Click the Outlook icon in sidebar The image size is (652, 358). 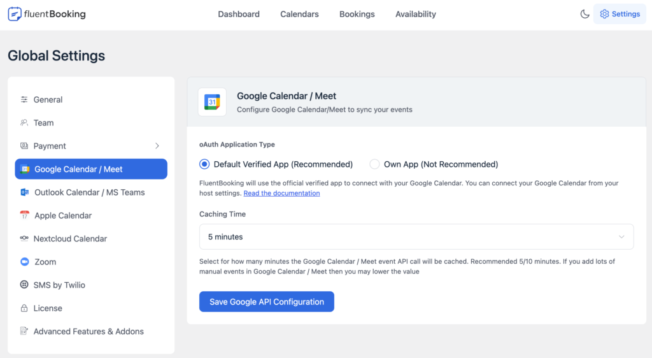coord(25,192)
